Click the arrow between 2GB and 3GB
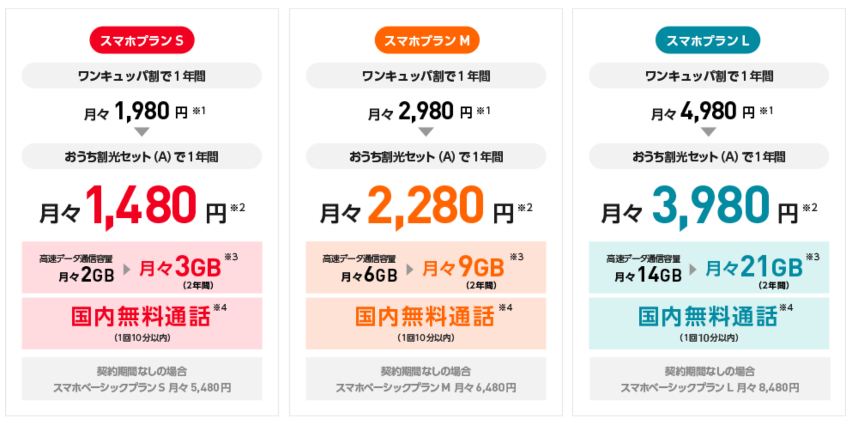 click(127, 270)
